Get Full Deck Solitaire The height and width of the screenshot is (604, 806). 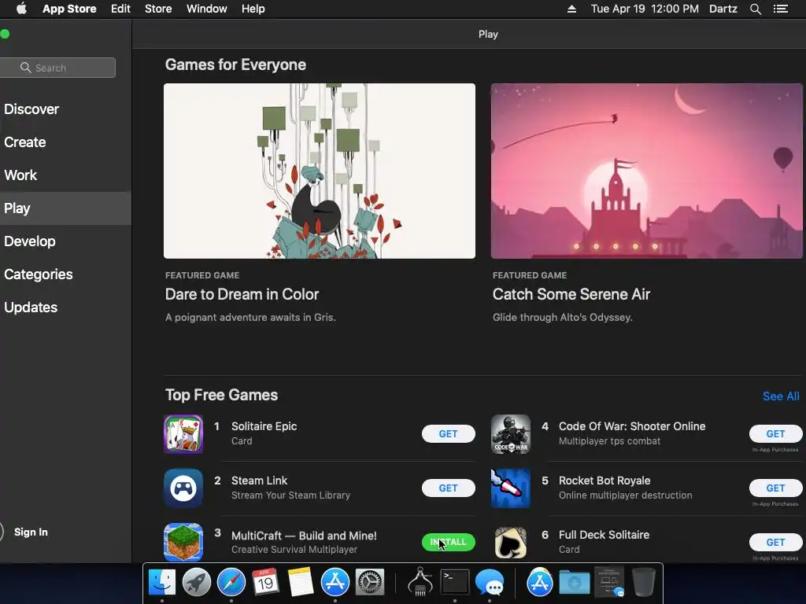pyautogui.click(x=775, y=542)
